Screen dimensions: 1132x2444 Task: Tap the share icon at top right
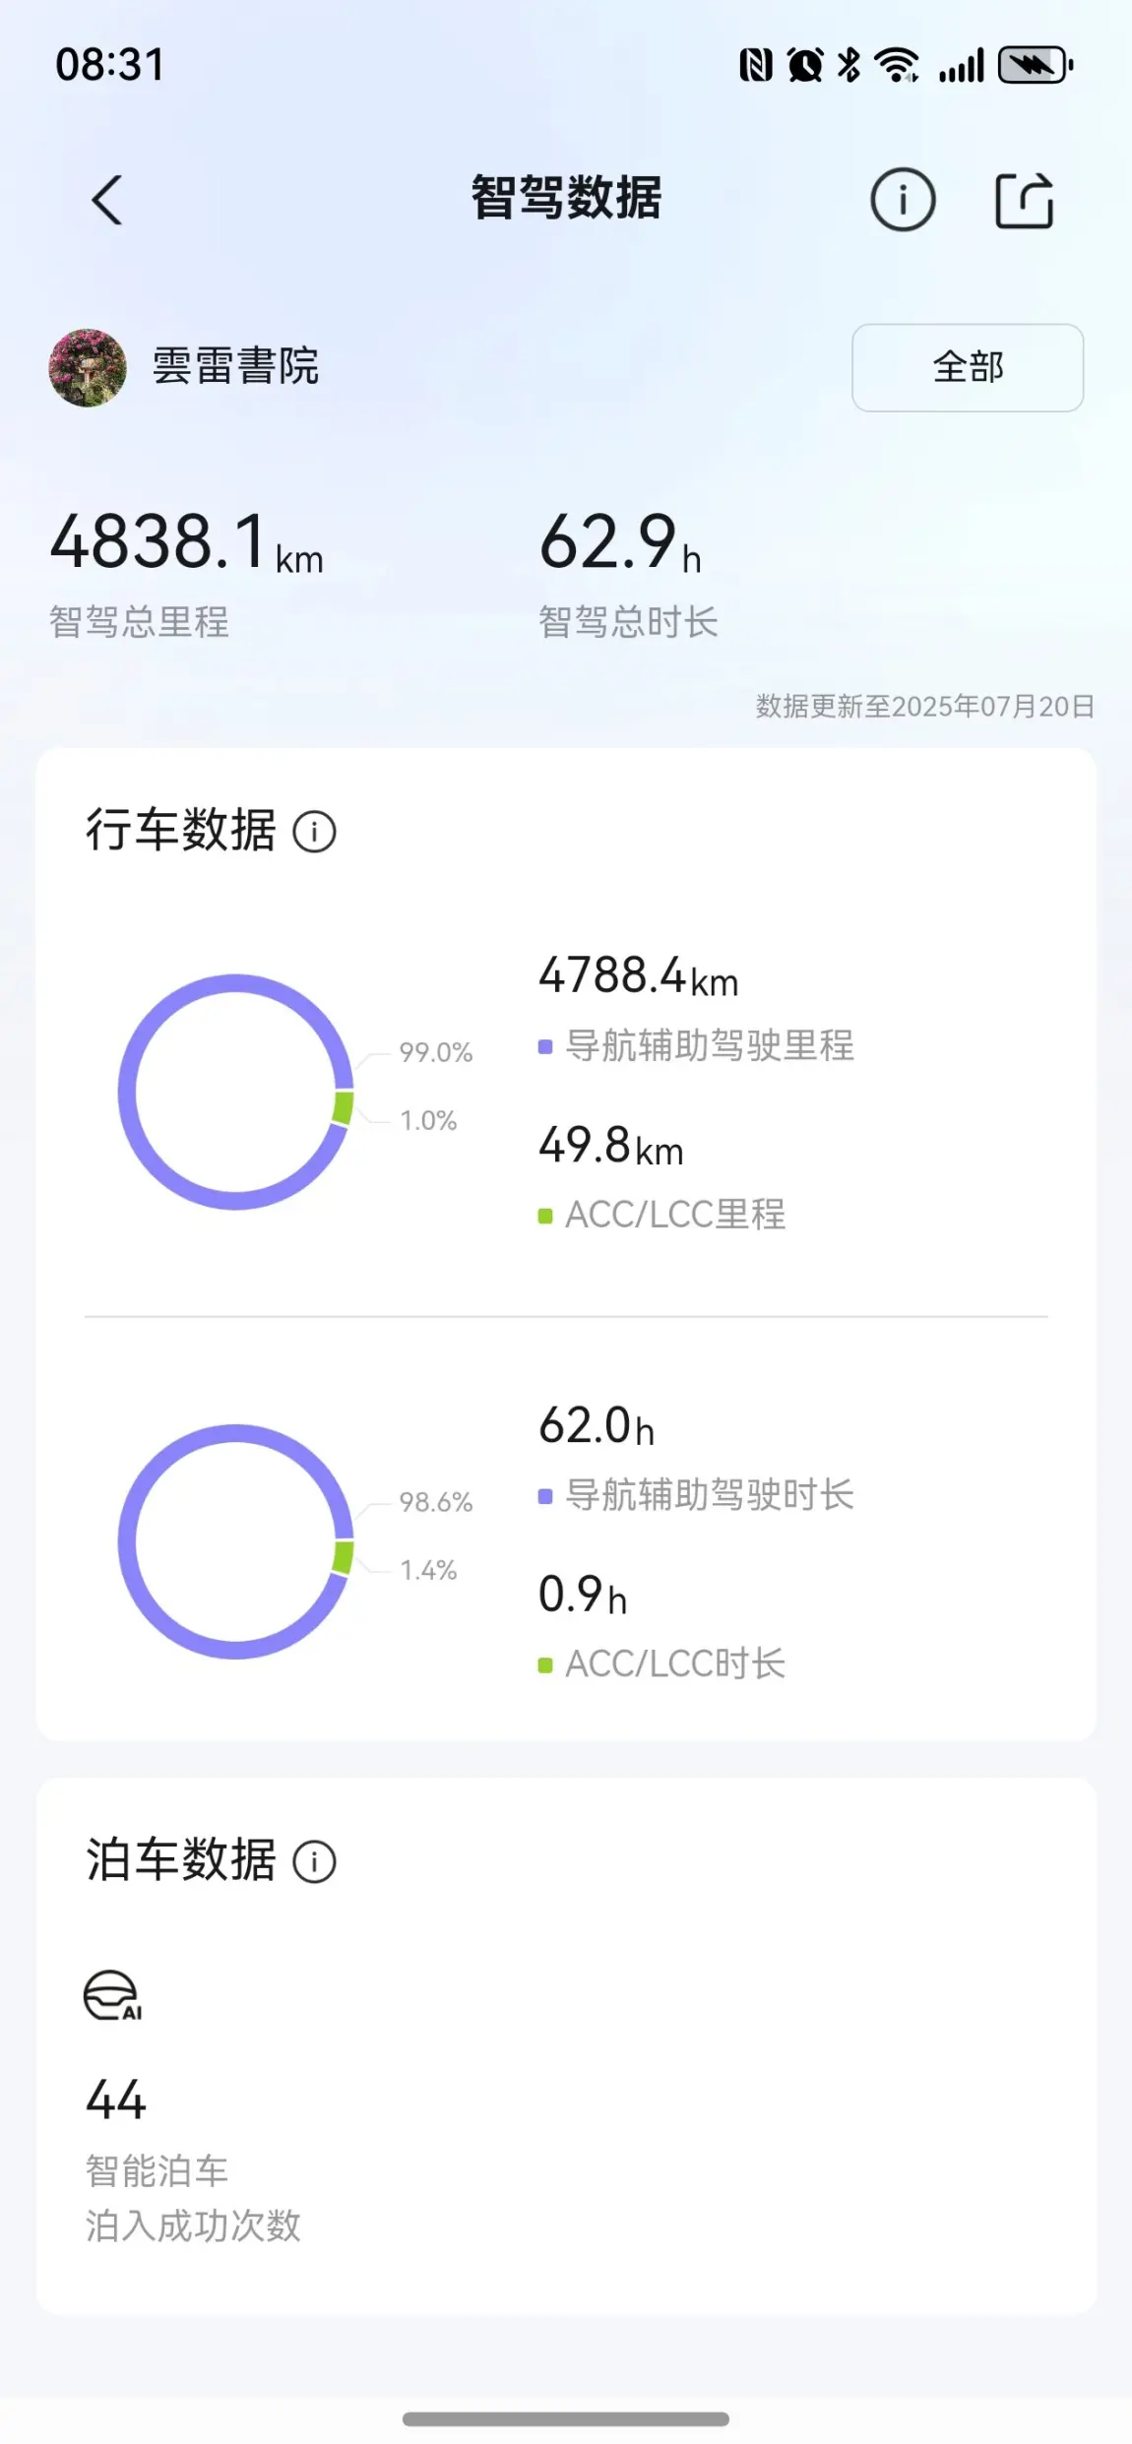pos(1025,200)
